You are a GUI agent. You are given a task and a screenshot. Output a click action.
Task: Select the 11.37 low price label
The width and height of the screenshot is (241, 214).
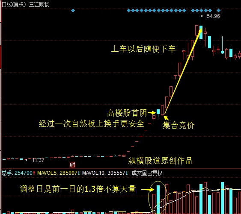click(38, 160)
